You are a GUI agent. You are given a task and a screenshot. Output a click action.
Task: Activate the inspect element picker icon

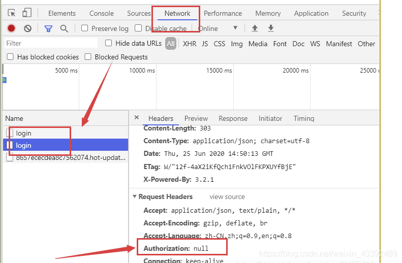(x=12, y=13)
